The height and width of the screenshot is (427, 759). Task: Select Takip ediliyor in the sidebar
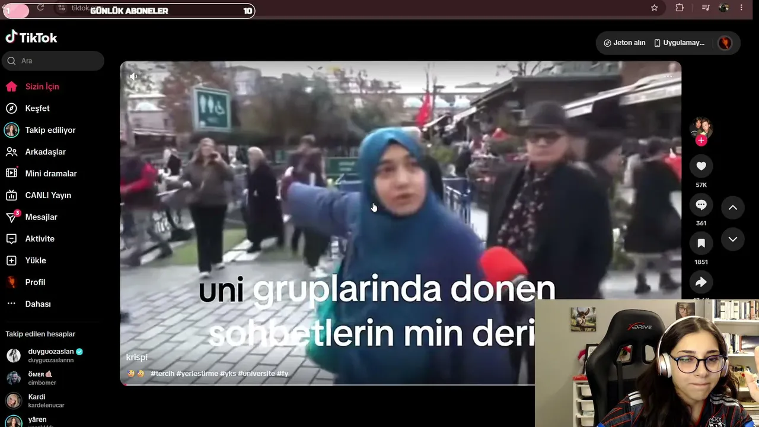tap(50, 130)
